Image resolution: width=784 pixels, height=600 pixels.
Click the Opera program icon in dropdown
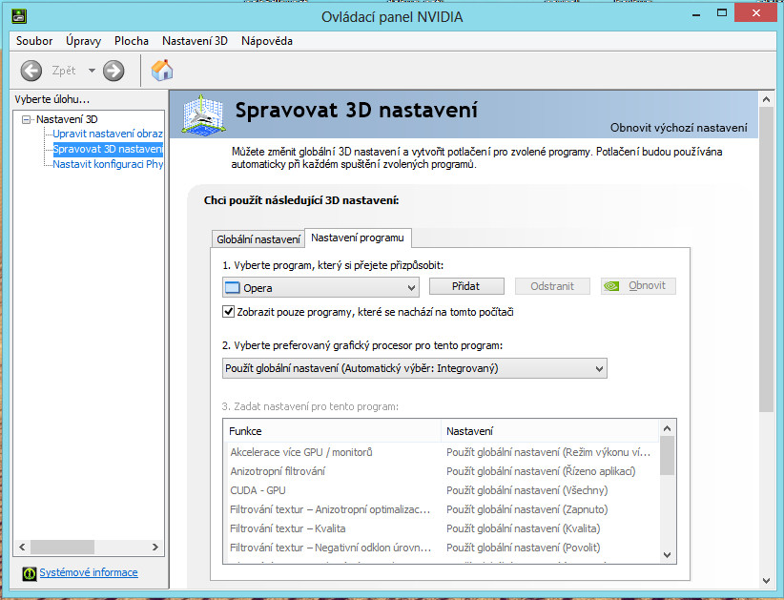[233, 287]
